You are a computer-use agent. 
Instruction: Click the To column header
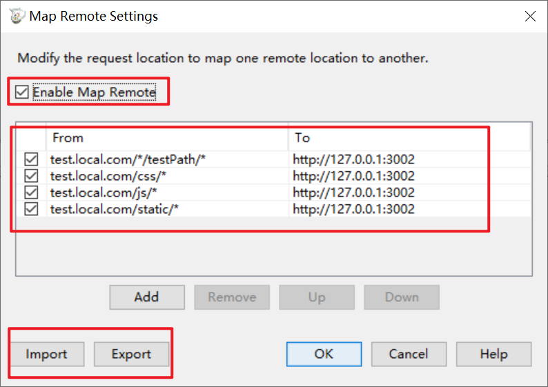click(409, 137)
